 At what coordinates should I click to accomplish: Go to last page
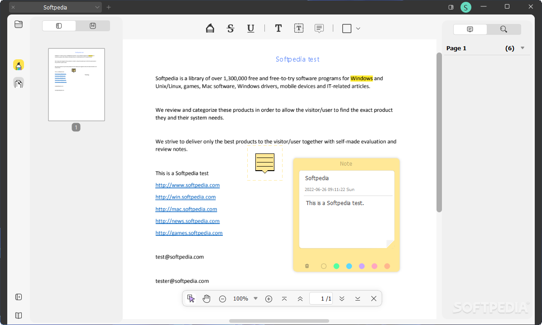[x=358, y=299]
